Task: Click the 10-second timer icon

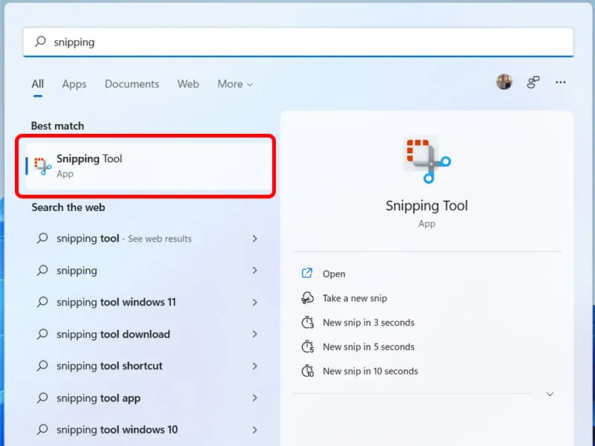Action: pyautogui.click(x=307, y=371)
